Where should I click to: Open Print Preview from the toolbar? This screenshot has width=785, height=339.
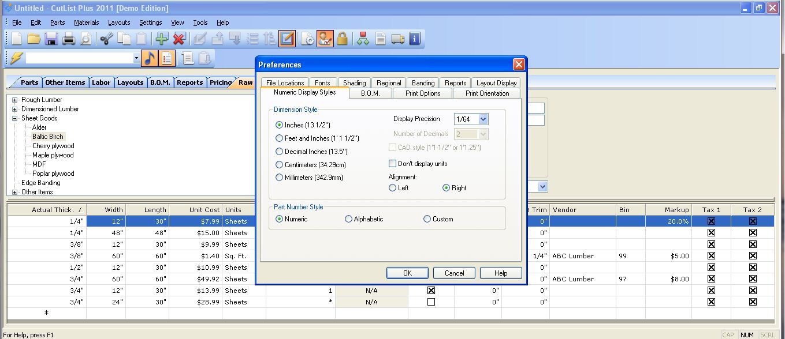[85, 39]
